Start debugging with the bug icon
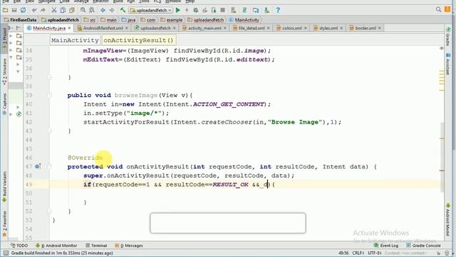This screenshot has width=456, height=257. click(196, 10)
